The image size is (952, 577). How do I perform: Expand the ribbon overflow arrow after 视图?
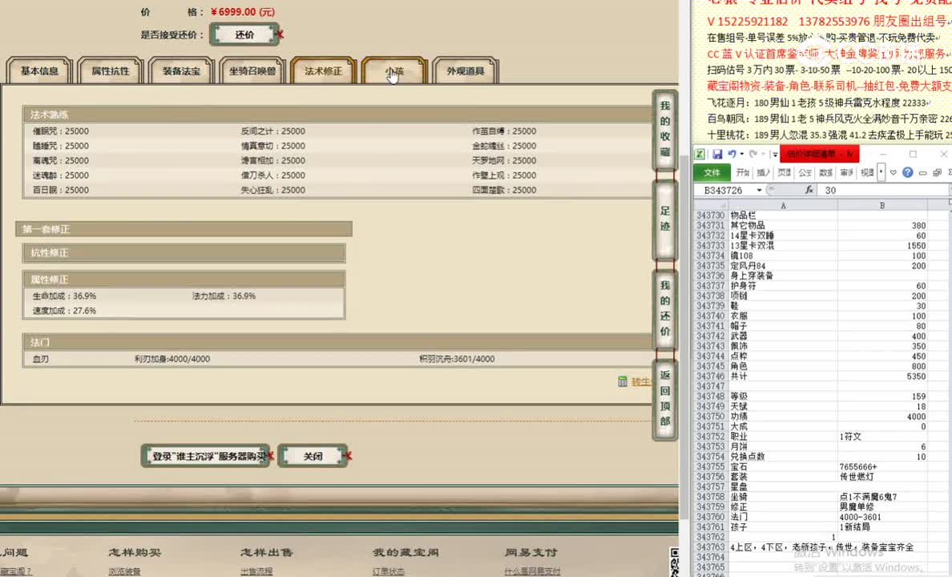click(880, 172)
